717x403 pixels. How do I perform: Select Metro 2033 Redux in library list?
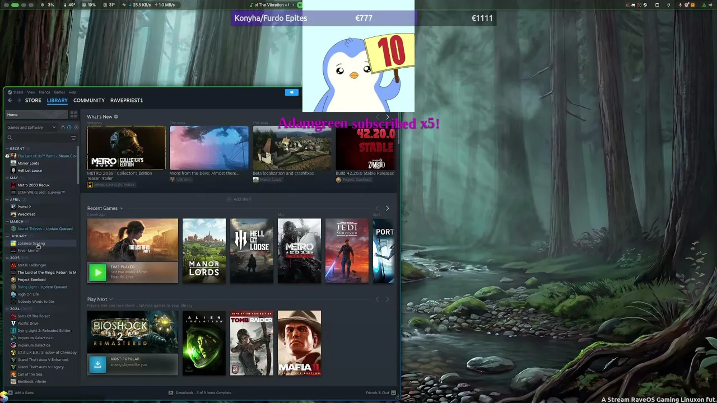34,185
